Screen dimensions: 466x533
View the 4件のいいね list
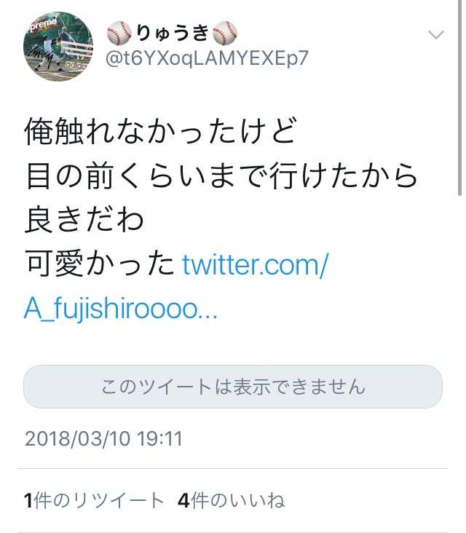231,500
